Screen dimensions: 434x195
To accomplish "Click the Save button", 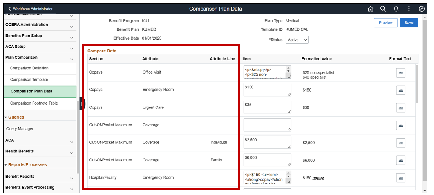I will pyautogui.click(x=409, y=23).
